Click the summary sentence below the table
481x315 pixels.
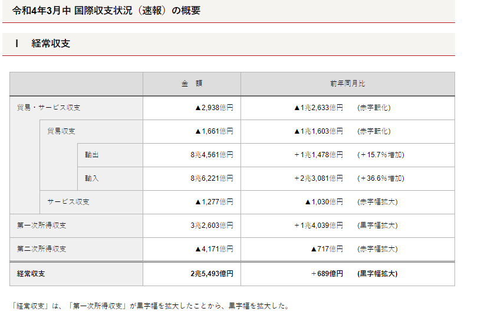pos(150,306)
